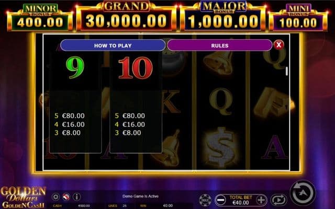Switch to the Rules tab
This screenshot has height=209, width=335.
click(220, 45)
